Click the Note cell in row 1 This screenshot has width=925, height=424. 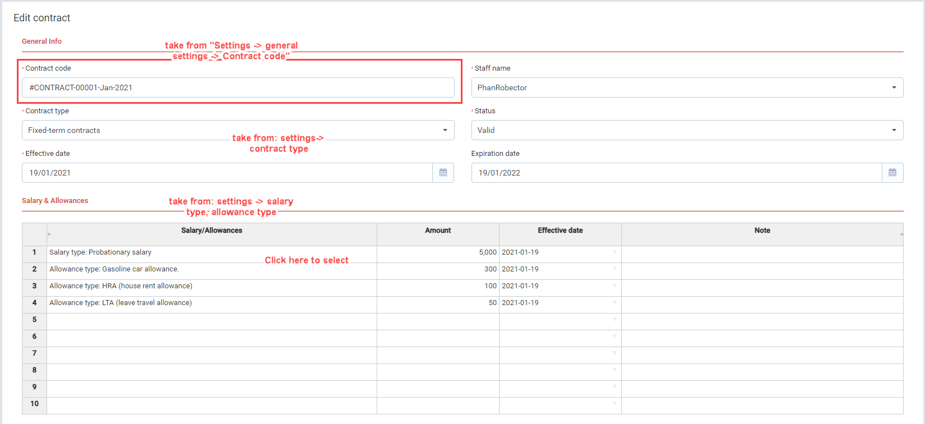click(x=762, y=255)
